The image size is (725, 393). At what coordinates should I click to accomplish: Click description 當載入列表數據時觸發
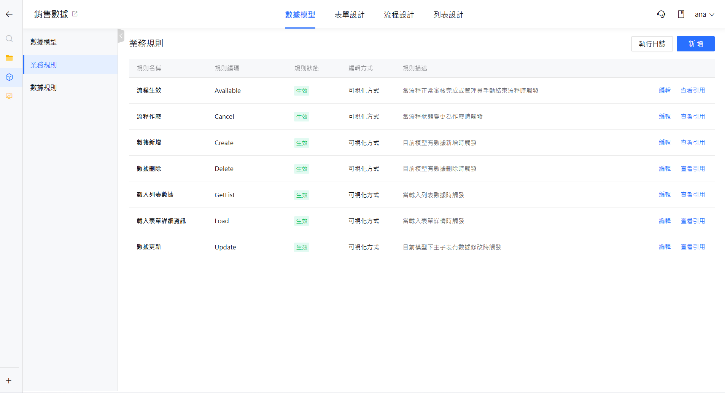point(434,195)
